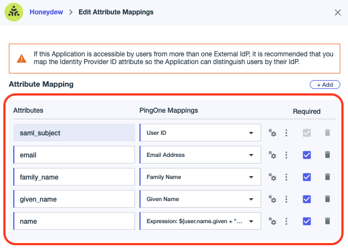
Task: Open advanced expression gears for given_name row
Action: pyautogui.click(x=272, y=199)
